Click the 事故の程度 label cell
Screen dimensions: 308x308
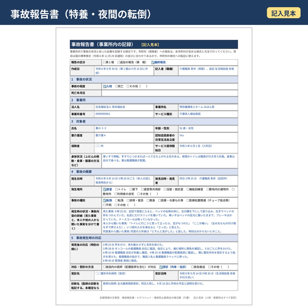[86, 86]
